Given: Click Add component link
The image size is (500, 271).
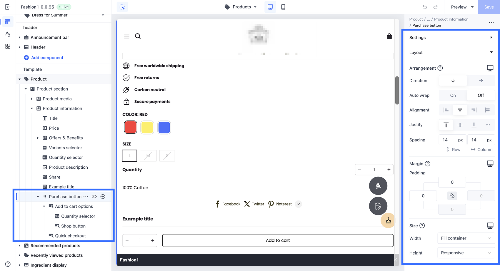Looking at the screenshot, I should [47, 58].
